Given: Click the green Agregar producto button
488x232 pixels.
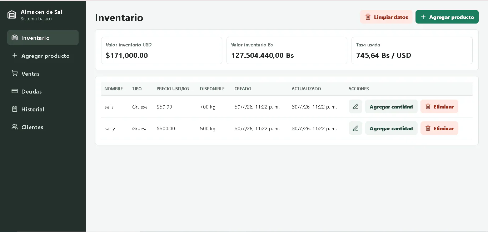Looking at the screenshot, I should point(447,17).
